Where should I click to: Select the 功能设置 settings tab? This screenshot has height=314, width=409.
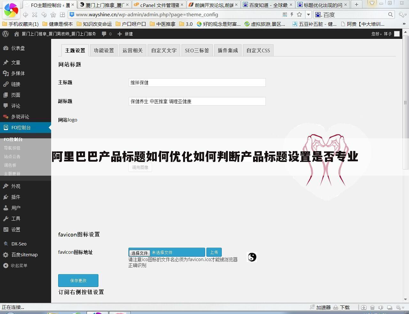(104, 50)
